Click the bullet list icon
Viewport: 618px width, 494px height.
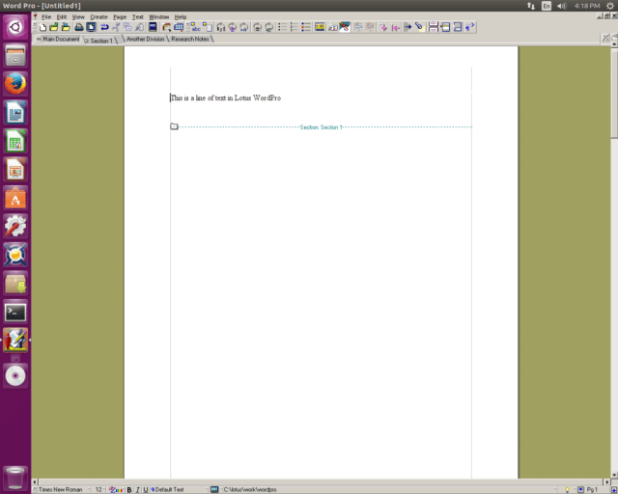click(x=282, y=27)
